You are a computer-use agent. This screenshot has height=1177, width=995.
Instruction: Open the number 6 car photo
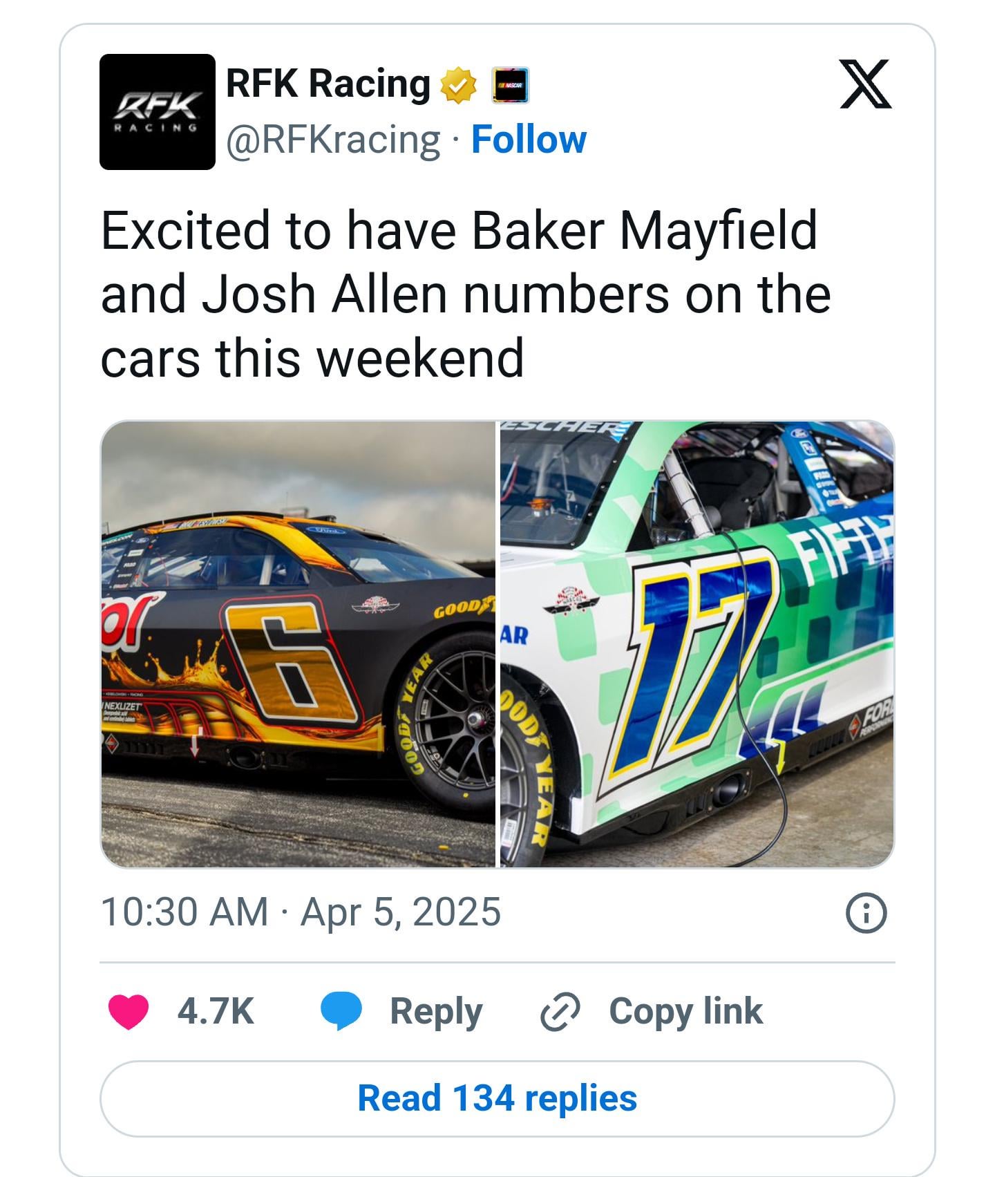298,643
